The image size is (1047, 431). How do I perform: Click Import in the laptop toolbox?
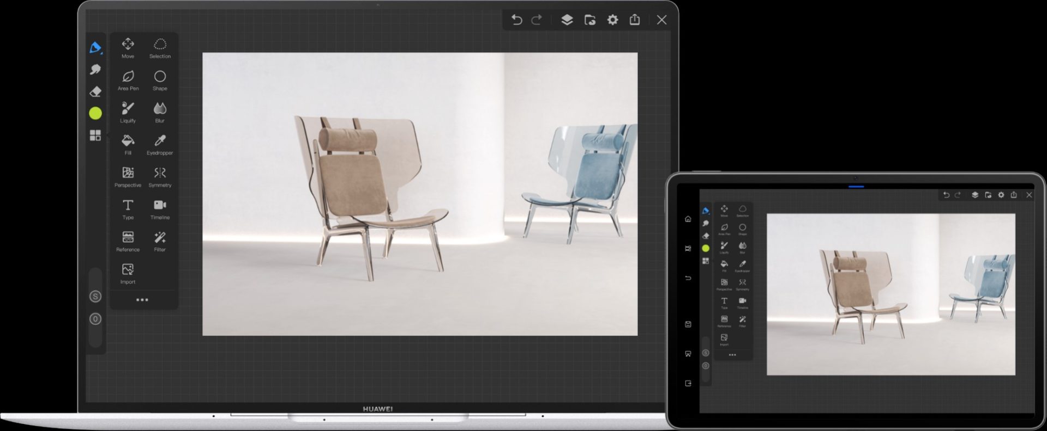(128, 273)
